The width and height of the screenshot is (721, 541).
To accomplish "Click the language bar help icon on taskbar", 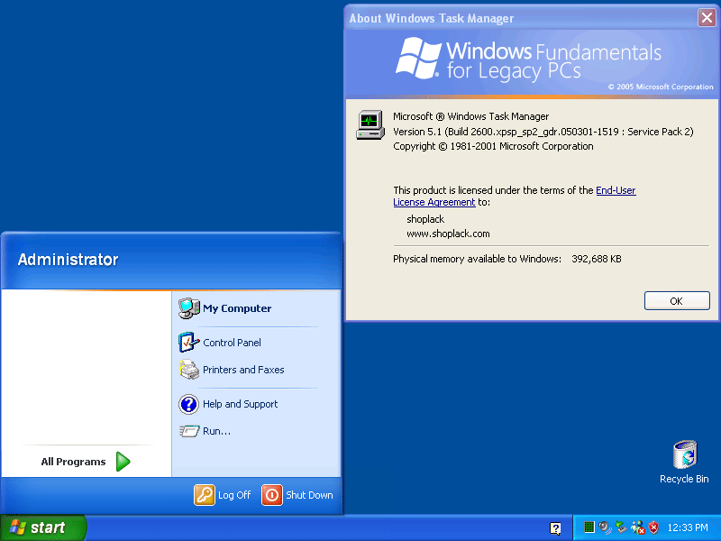I will [555, 528].
